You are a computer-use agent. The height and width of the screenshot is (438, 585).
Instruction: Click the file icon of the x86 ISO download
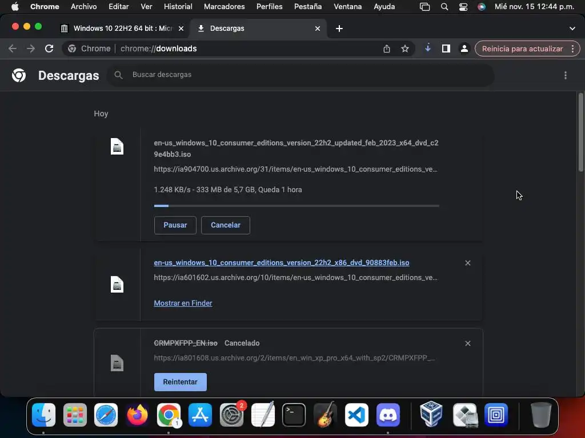click(x=117, y=285)
